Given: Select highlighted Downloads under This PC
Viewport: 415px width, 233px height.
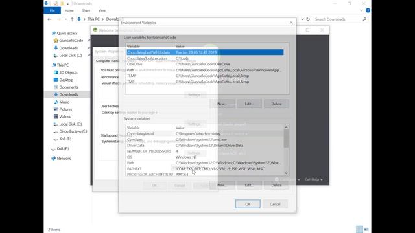Looking at the screenshot, I should click(x=66, y=94).
